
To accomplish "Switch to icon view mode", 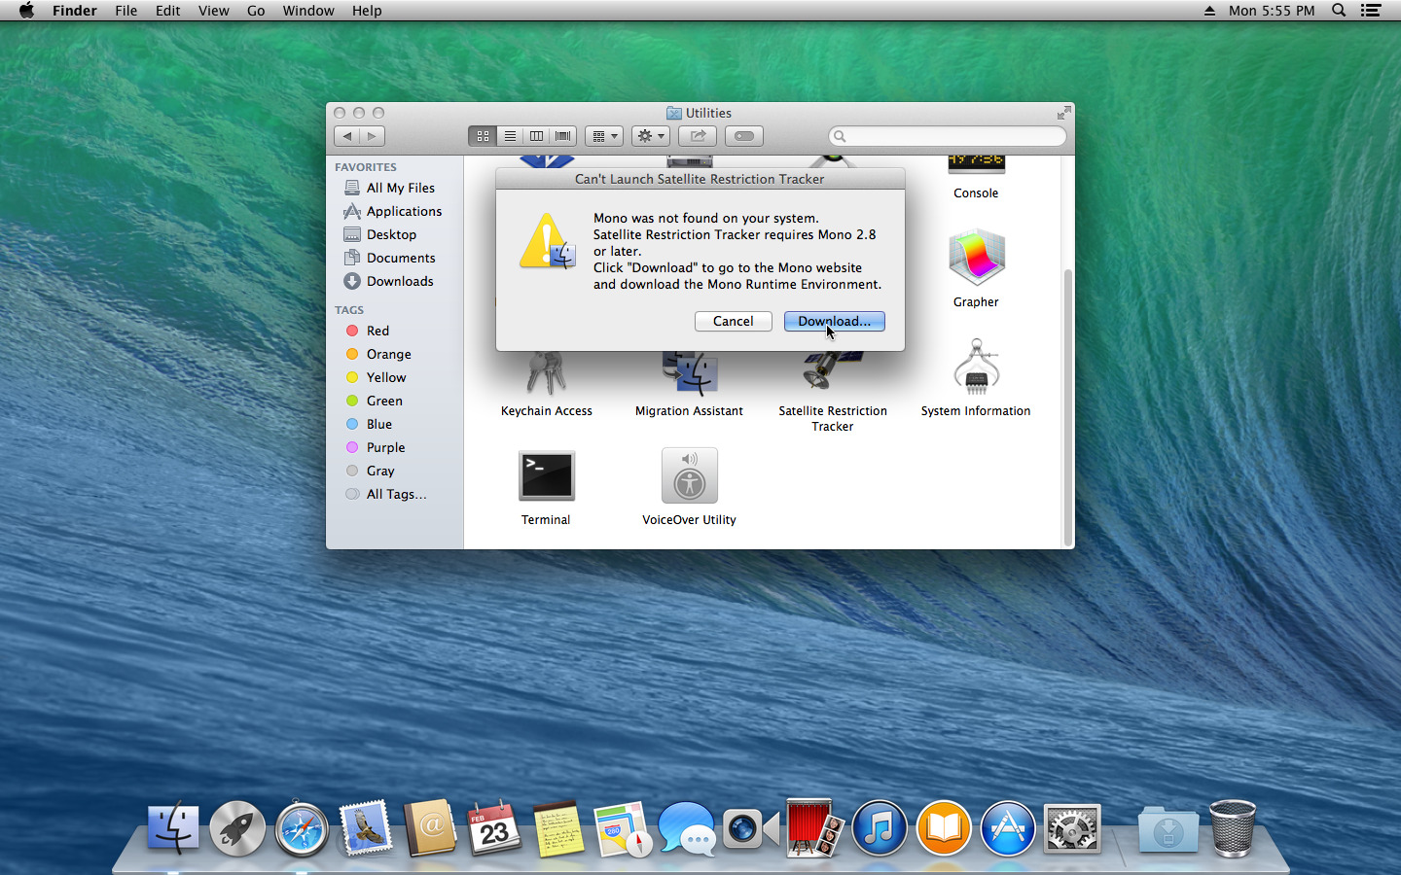I will click(483, 136).
